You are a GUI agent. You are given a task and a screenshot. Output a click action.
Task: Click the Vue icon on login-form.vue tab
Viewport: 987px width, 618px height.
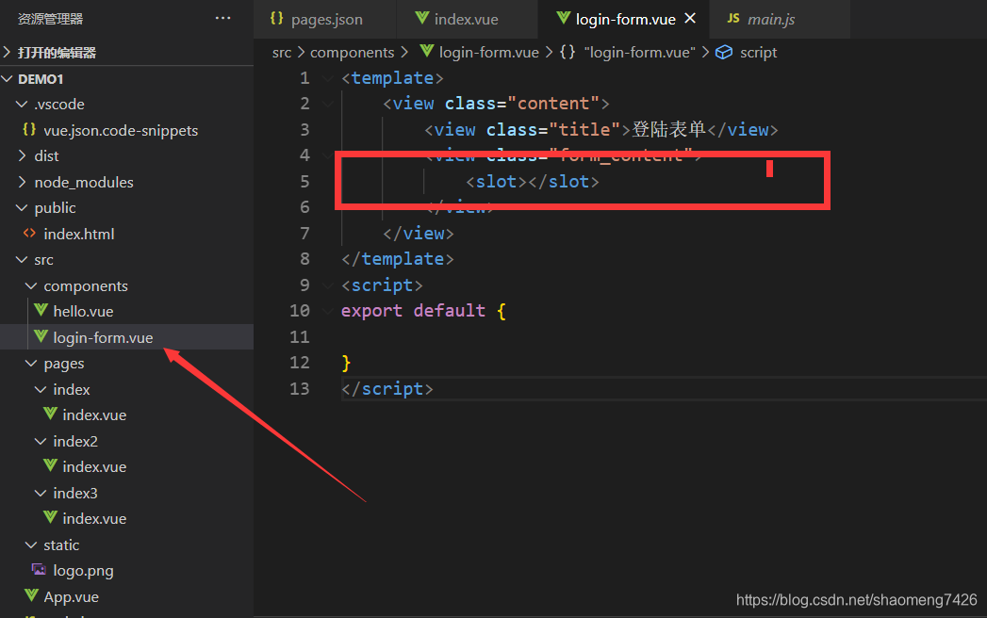tap(564, 18)
